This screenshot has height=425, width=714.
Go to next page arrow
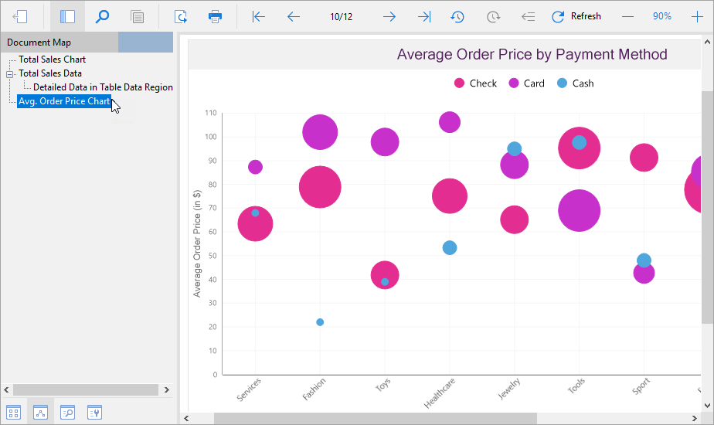(x=389, y=17)
